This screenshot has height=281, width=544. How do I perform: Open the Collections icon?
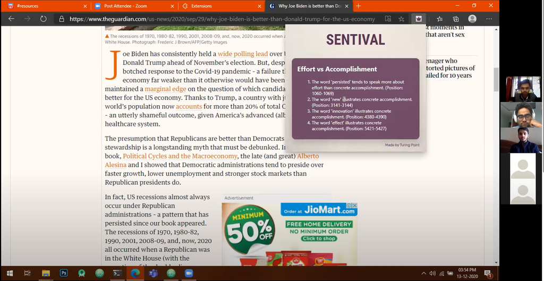coord(456,19)
